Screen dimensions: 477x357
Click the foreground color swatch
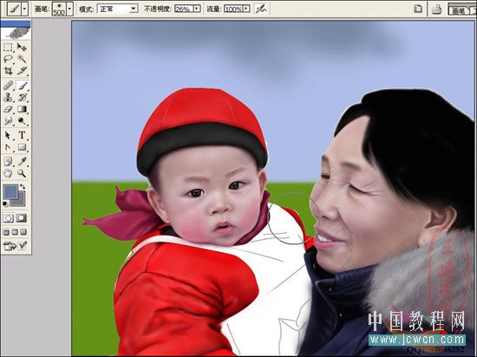click(x=10, y=191)
